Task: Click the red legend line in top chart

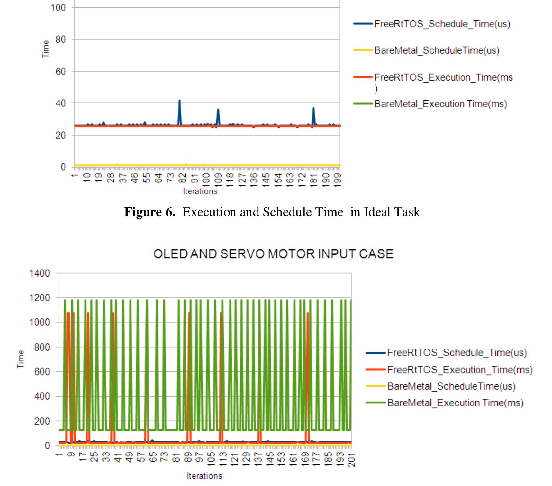Action: pos(363,77)
